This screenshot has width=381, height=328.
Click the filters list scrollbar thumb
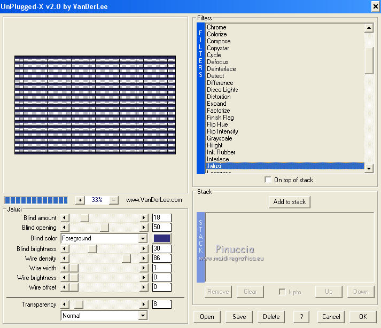[369, 60]
